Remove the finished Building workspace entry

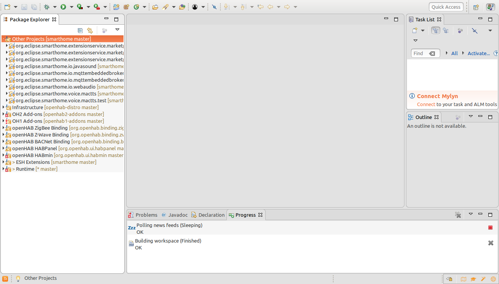pos(491,243)
